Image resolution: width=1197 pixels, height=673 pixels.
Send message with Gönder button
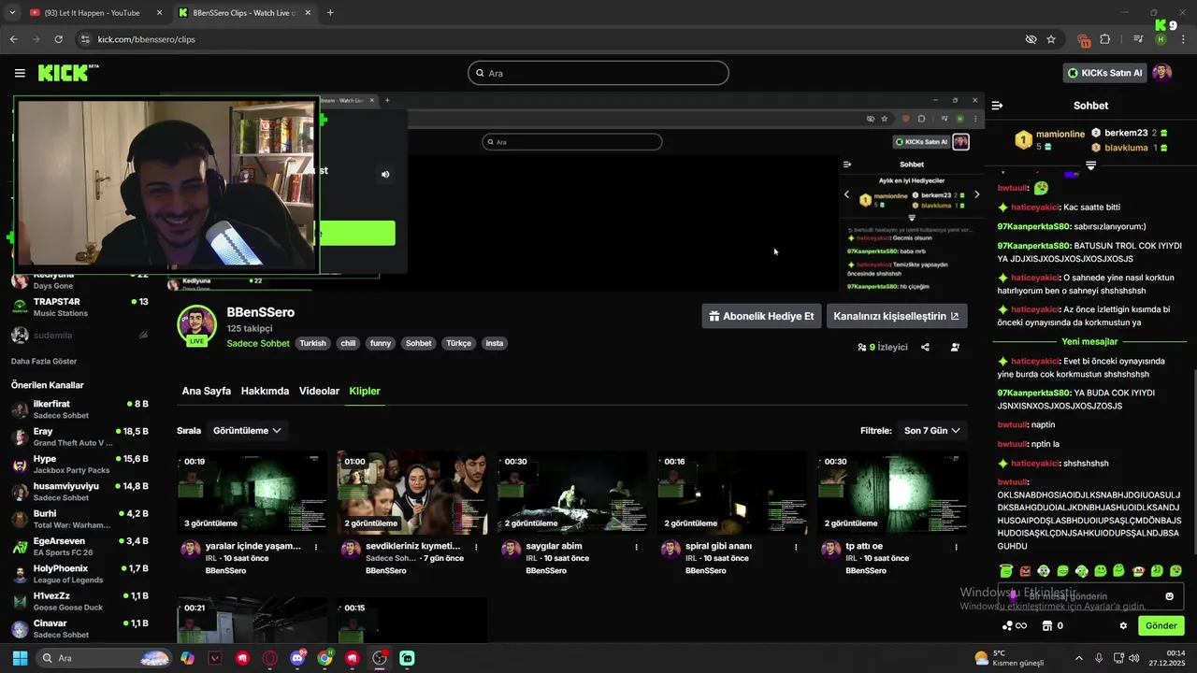(x=1161, y=625)
